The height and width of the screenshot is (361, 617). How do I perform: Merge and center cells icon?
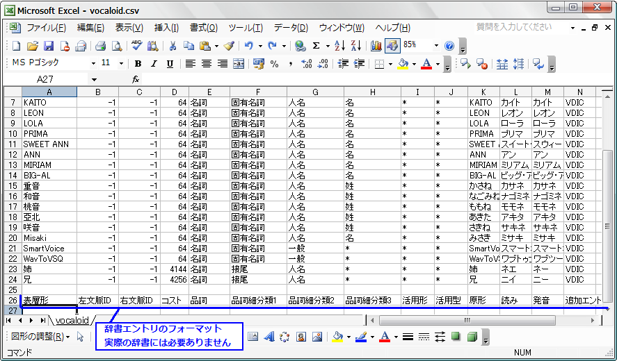pyautogui.click(x=239, y=64)
